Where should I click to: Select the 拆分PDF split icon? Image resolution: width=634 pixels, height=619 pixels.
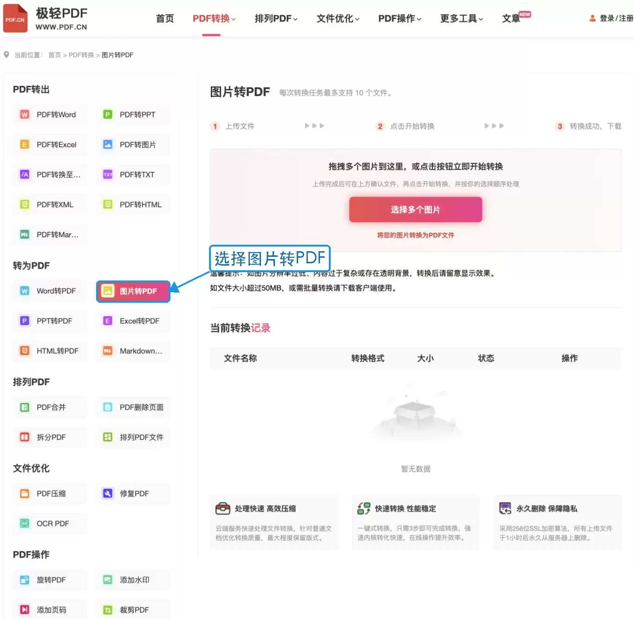(25, 437)
